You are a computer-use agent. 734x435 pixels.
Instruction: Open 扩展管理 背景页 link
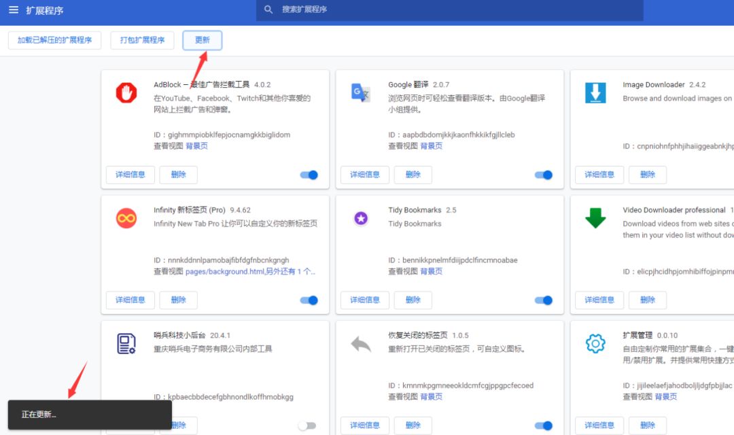[x=665, y=397]
